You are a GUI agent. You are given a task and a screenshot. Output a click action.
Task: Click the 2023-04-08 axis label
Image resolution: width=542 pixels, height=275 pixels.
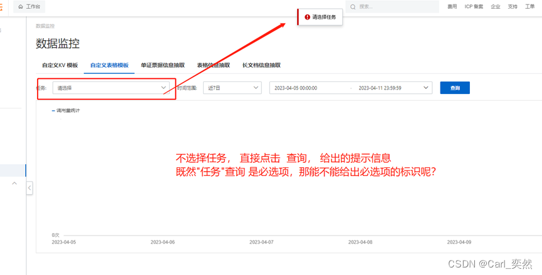tap(360, 242)
